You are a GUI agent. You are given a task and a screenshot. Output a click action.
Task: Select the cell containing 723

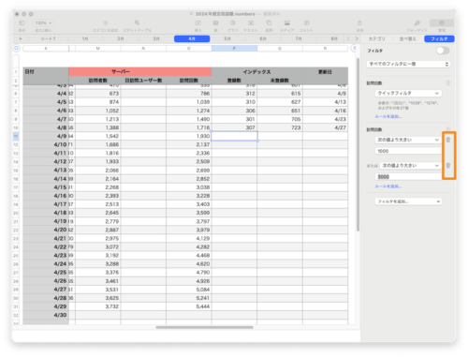pyautogui.click(x=280, y=127)
